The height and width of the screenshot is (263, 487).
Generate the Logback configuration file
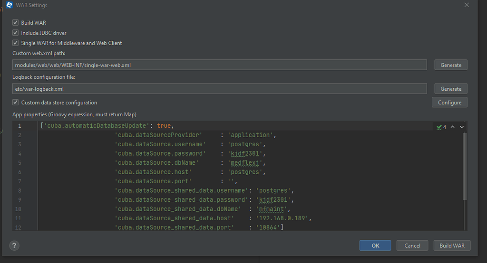(x=451, y=89)
